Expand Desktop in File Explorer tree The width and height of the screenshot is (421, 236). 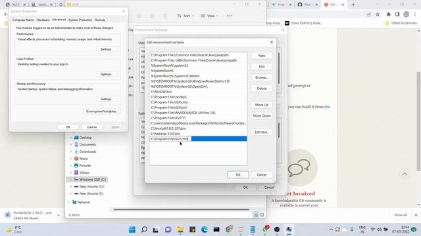coord(71,138)
